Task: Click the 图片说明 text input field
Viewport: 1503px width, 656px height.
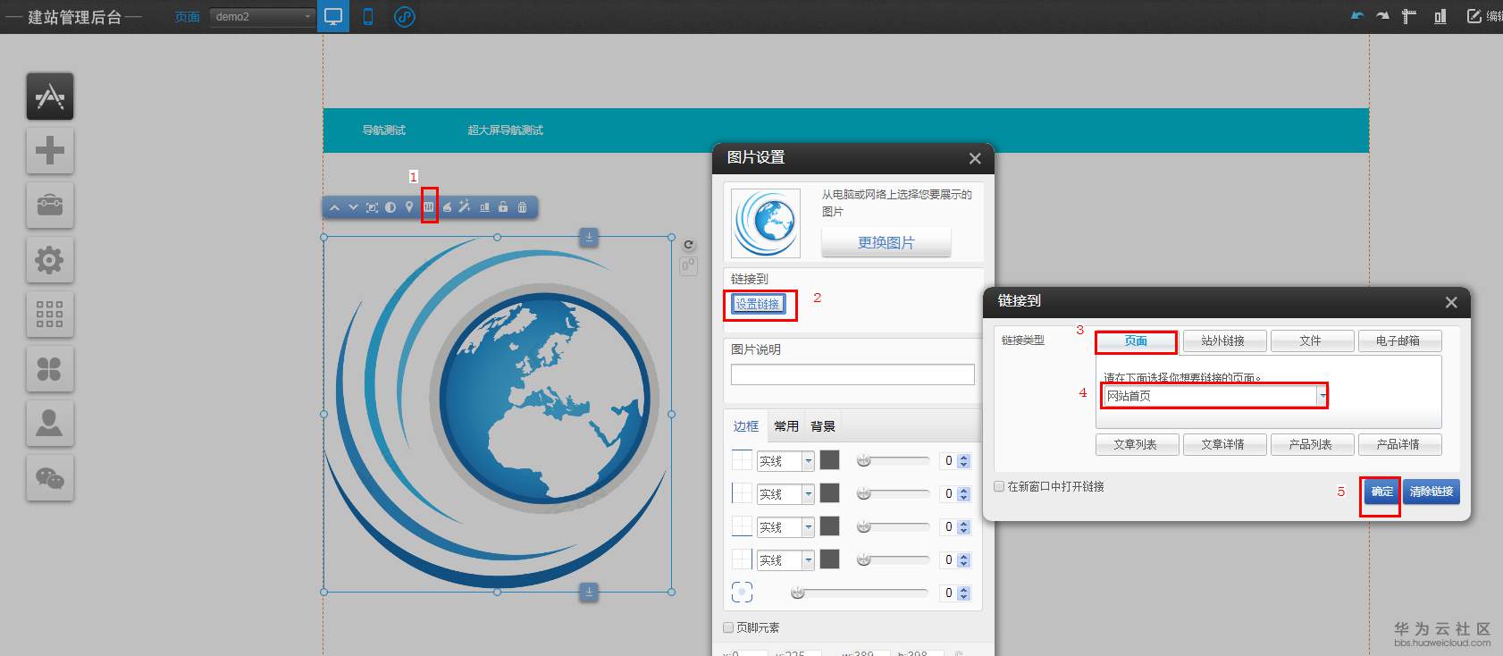Action: coord(852,374)
